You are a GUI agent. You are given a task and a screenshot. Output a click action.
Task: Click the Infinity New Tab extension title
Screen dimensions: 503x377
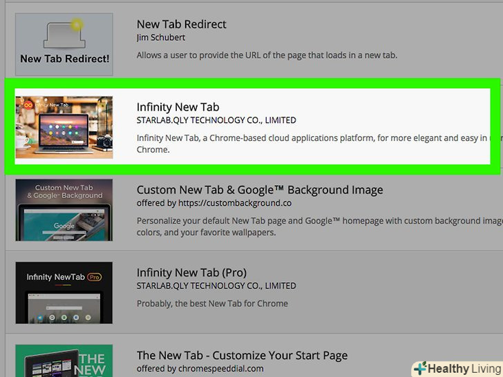[x=178, y=107]
